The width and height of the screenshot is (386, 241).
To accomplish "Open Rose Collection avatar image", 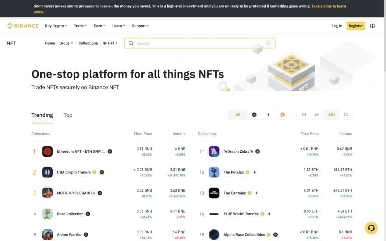I will (x=47, y=214).
